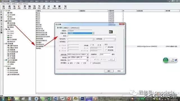Open the 关于 about icon
180x101 pixels.
tap(65, 7)
